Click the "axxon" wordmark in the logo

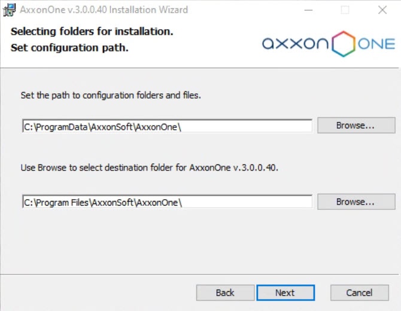point(295,44)
